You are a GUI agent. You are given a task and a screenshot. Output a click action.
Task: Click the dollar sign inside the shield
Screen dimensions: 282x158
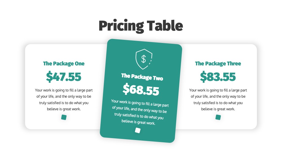coord(144,59)
